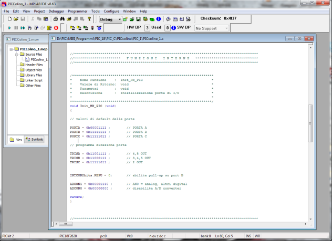Screen dimensions: 332x241
Task: Select the Files tab in project panel
Action: click(x=16, y=139)
